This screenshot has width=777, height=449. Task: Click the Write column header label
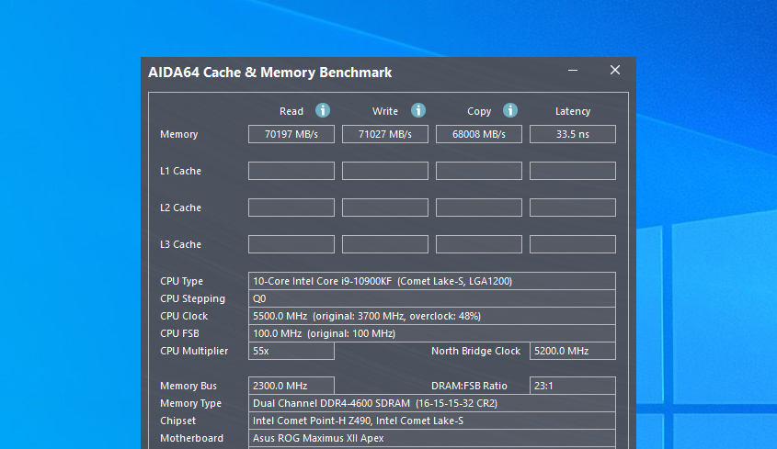coord(385,111)
